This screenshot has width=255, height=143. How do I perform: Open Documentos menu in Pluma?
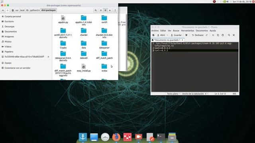202,31
